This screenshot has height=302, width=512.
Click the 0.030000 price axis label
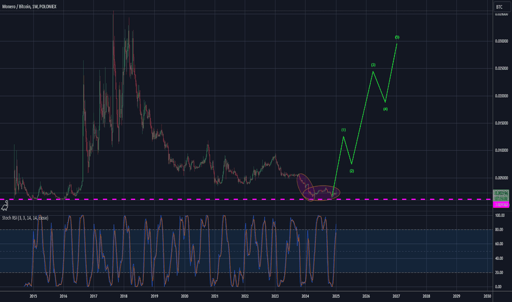pyautogui.click(x=502, y=41)
